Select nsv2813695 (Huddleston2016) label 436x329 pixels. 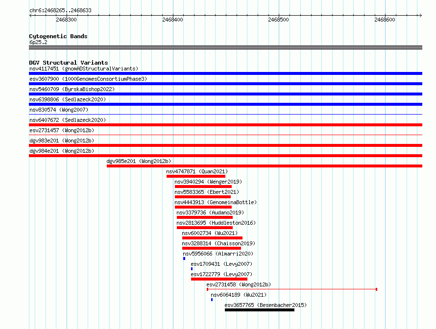click(216, 223)
